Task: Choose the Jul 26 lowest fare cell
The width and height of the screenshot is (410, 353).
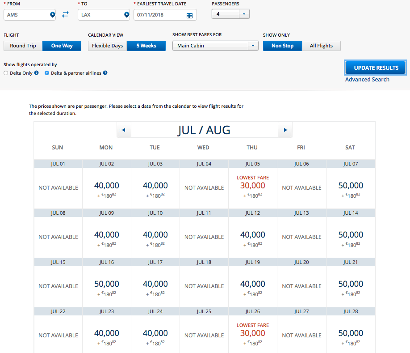Action: tap(252, 333)
